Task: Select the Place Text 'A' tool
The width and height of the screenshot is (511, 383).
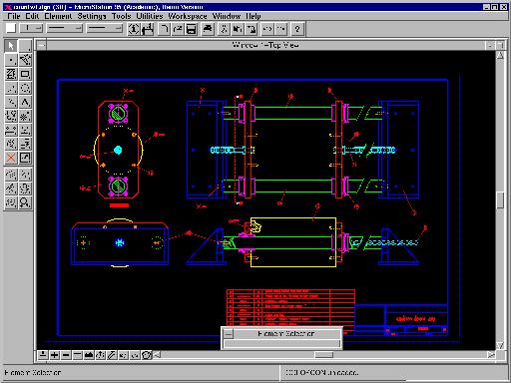Action: click(x=25, y=102)
